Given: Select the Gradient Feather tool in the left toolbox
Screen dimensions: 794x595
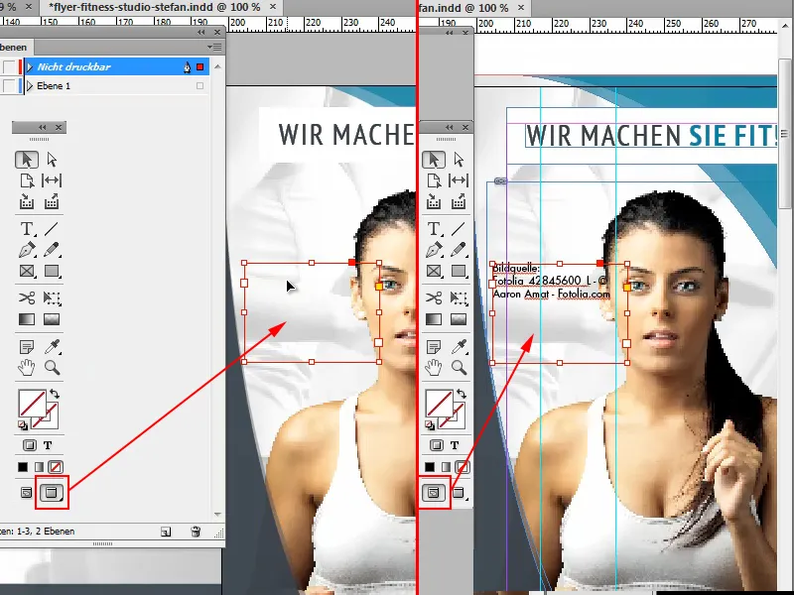Looking at the screenshot, I should (x=52, y=319).
